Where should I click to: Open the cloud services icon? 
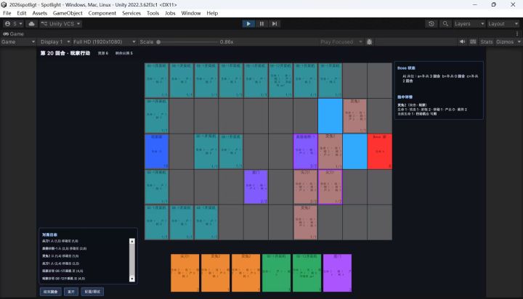31,24
